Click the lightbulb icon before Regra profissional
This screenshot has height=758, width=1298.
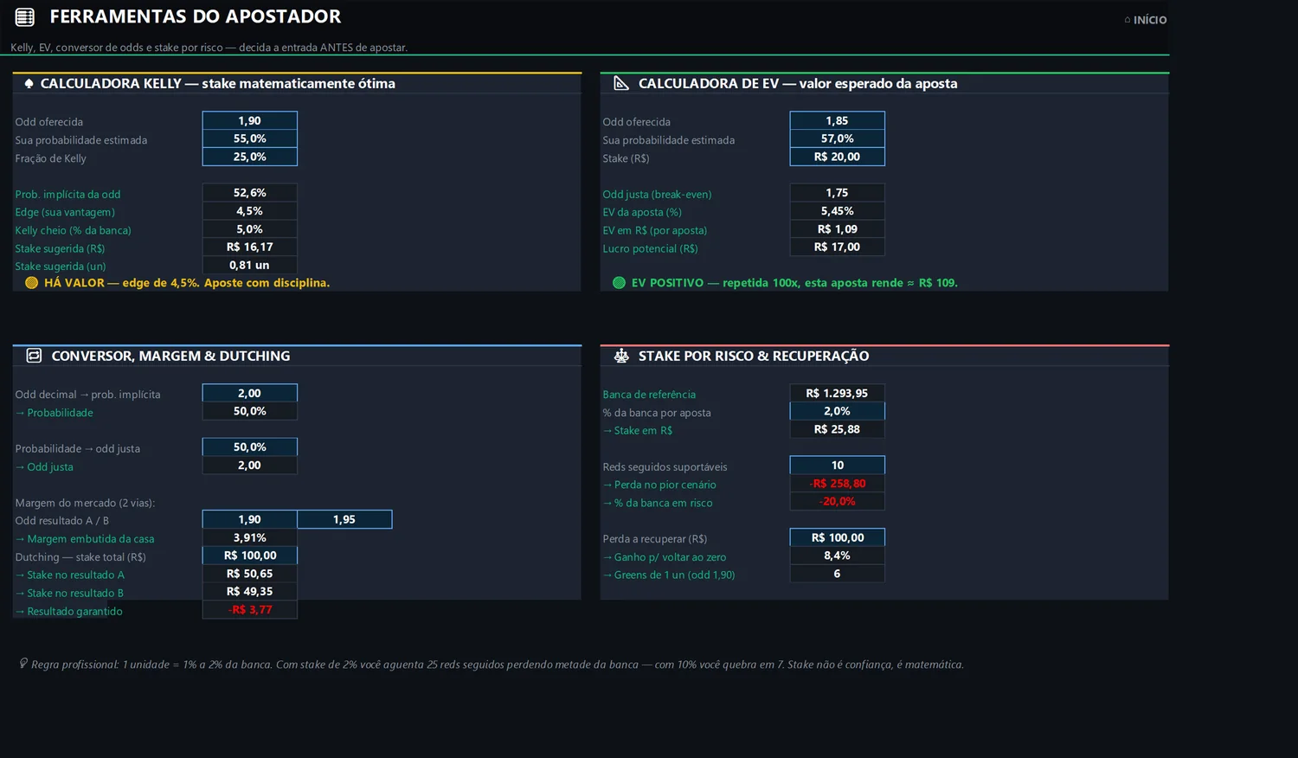pos(23,664)
